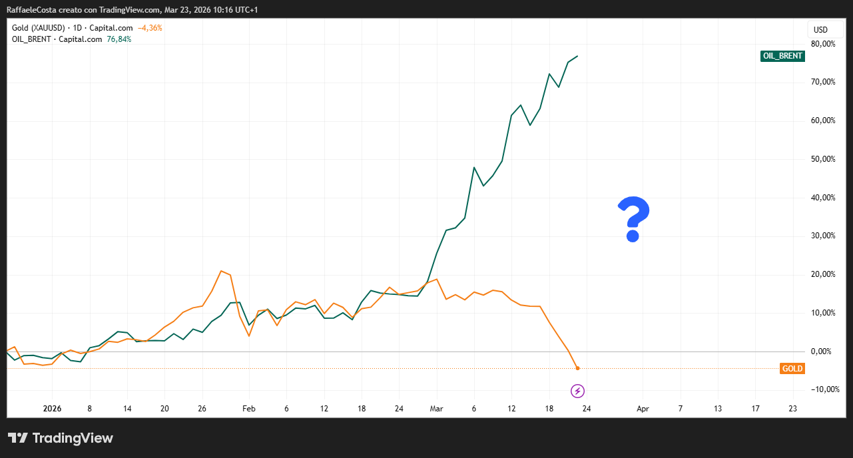
Task: Select the OIL_BRENT Capital.com legend entry
Action: [57, 39]
